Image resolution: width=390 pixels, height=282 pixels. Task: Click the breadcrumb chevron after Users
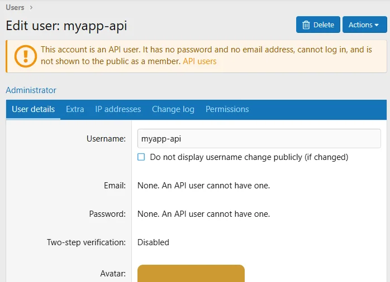pyautogui.click(x=31, y=8)
